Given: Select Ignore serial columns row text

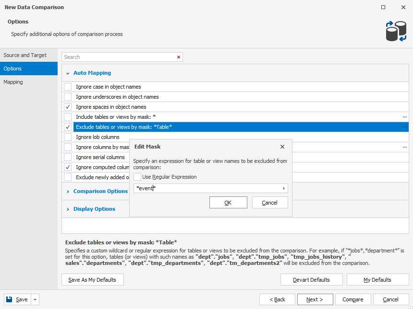Looking at the screenshot, I should 100,157.
